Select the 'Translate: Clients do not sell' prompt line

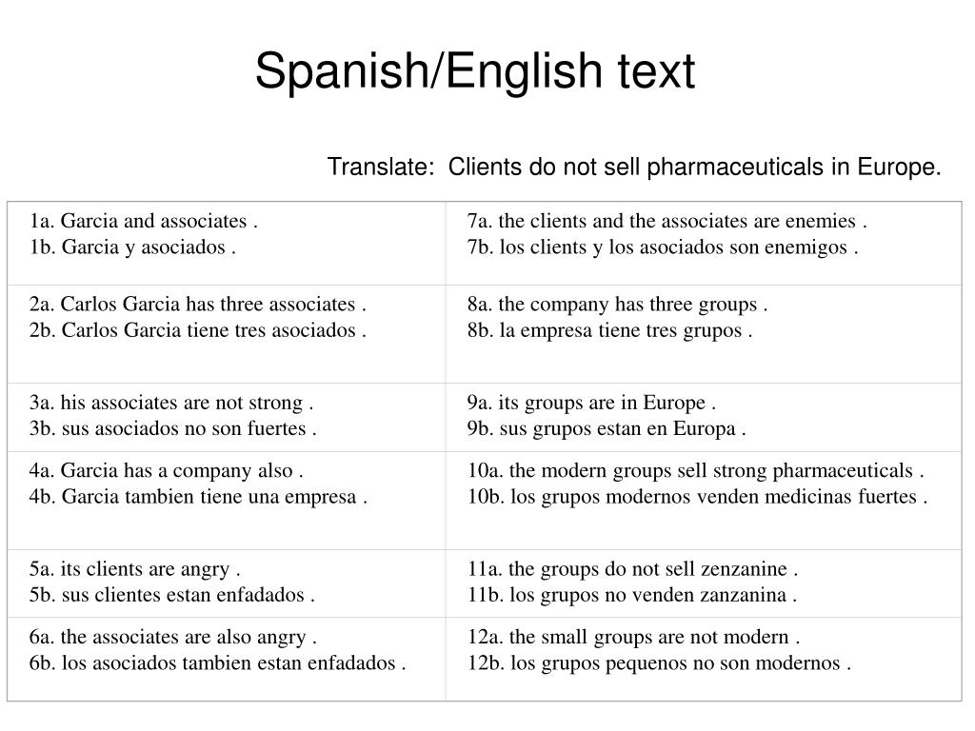click(634, 167)
